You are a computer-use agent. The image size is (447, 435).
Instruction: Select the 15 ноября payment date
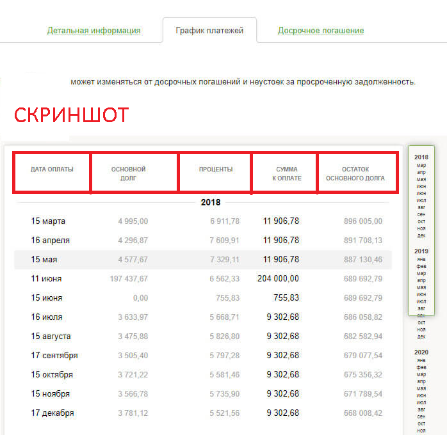coord(50,394)
